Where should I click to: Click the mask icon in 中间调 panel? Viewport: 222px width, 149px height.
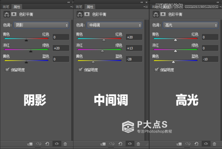pyautogui.click(x=87, y=14)
